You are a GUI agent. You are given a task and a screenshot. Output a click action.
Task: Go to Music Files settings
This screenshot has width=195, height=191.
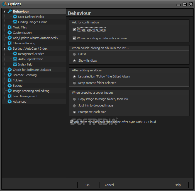(20, 27)
